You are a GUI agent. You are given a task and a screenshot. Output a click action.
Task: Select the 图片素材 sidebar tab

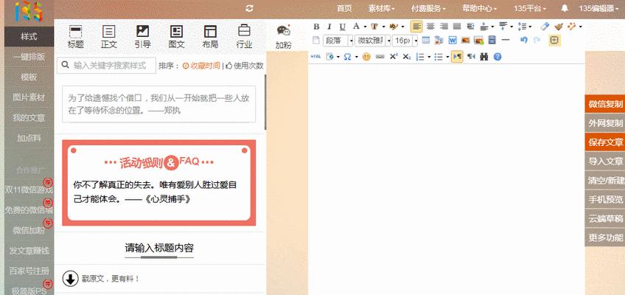(29, 97)
